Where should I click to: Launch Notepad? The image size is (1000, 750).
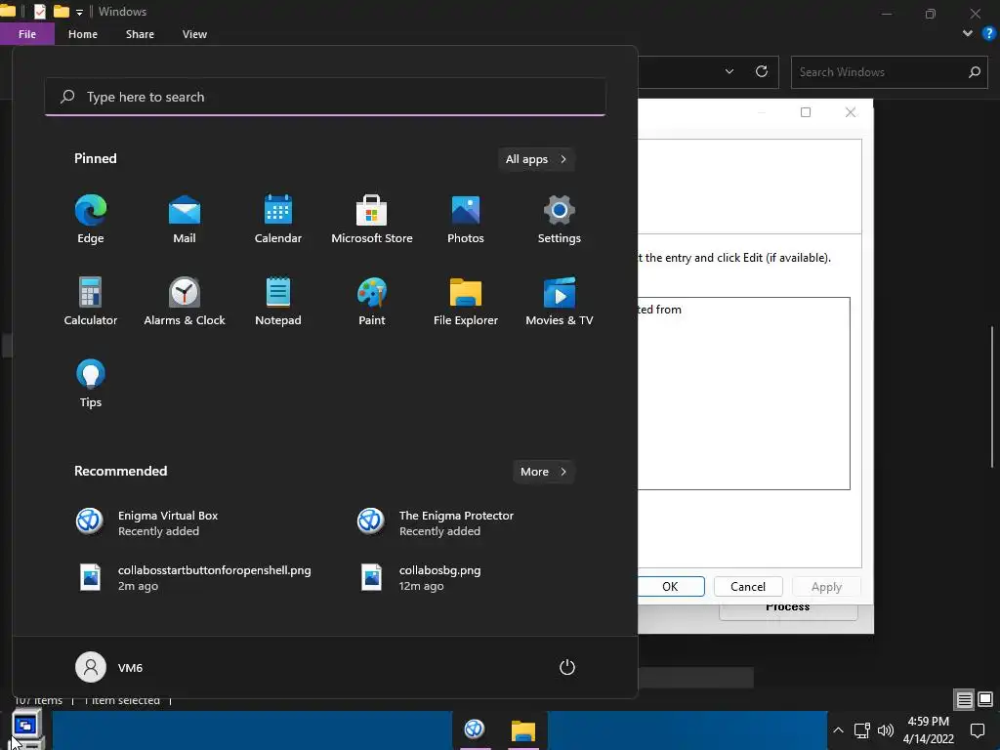pyautogui.click(x=278, y=302)
